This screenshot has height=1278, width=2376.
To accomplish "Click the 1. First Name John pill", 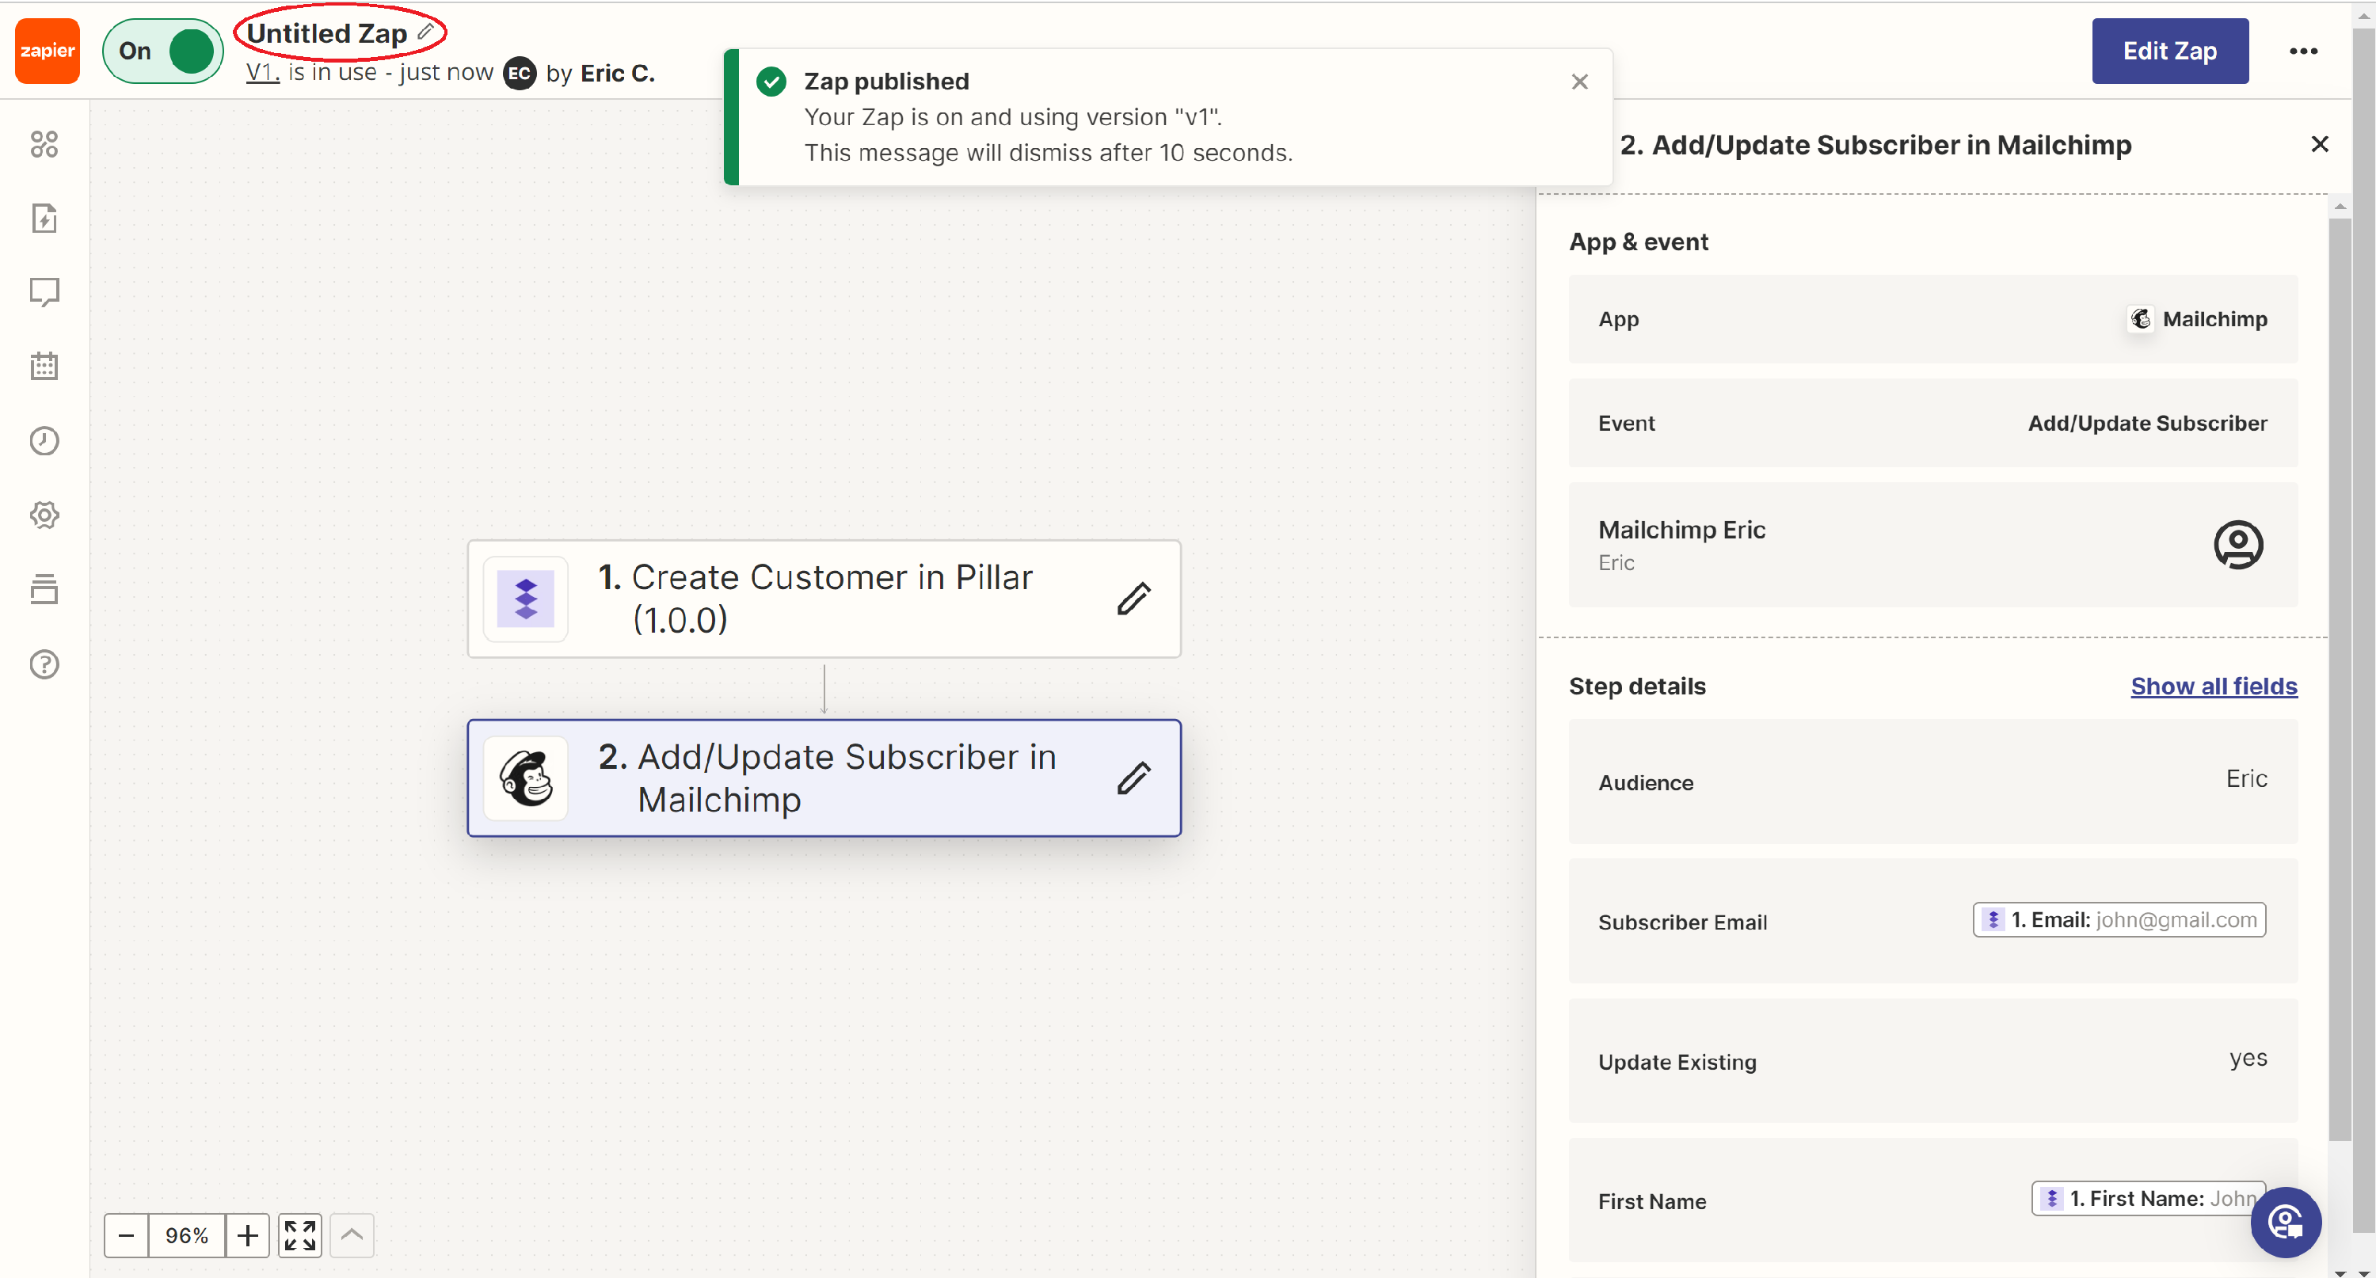I will (x=2147, y=1198).
